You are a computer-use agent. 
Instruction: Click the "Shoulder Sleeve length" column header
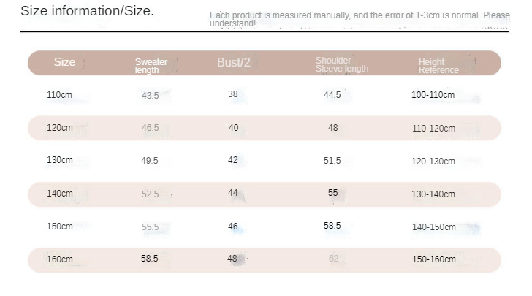(341, 64)
